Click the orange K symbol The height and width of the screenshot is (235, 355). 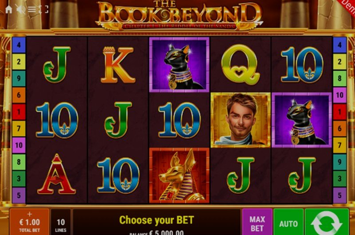click(x=118, y=65)
